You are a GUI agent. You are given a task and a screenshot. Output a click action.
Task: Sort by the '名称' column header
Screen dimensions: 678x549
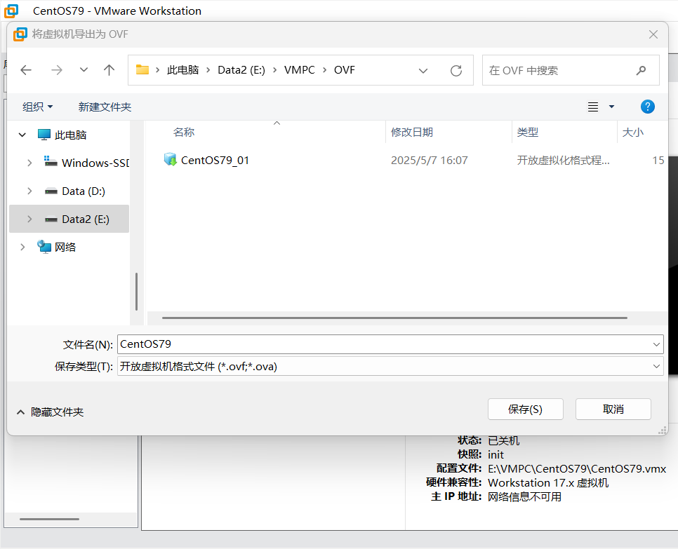tap(184, 133)
